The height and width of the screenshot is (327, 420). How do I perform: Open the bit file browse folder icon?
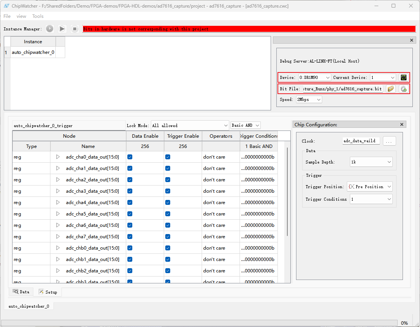391,89
